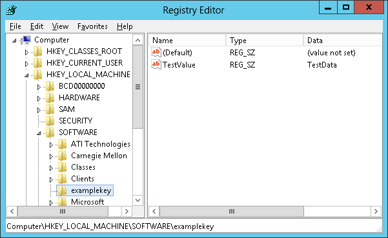The width and height of the screenshot is (388, 238).
Task: Click REG_SZ type of TestValue row
Action: [x=243, y=65]
